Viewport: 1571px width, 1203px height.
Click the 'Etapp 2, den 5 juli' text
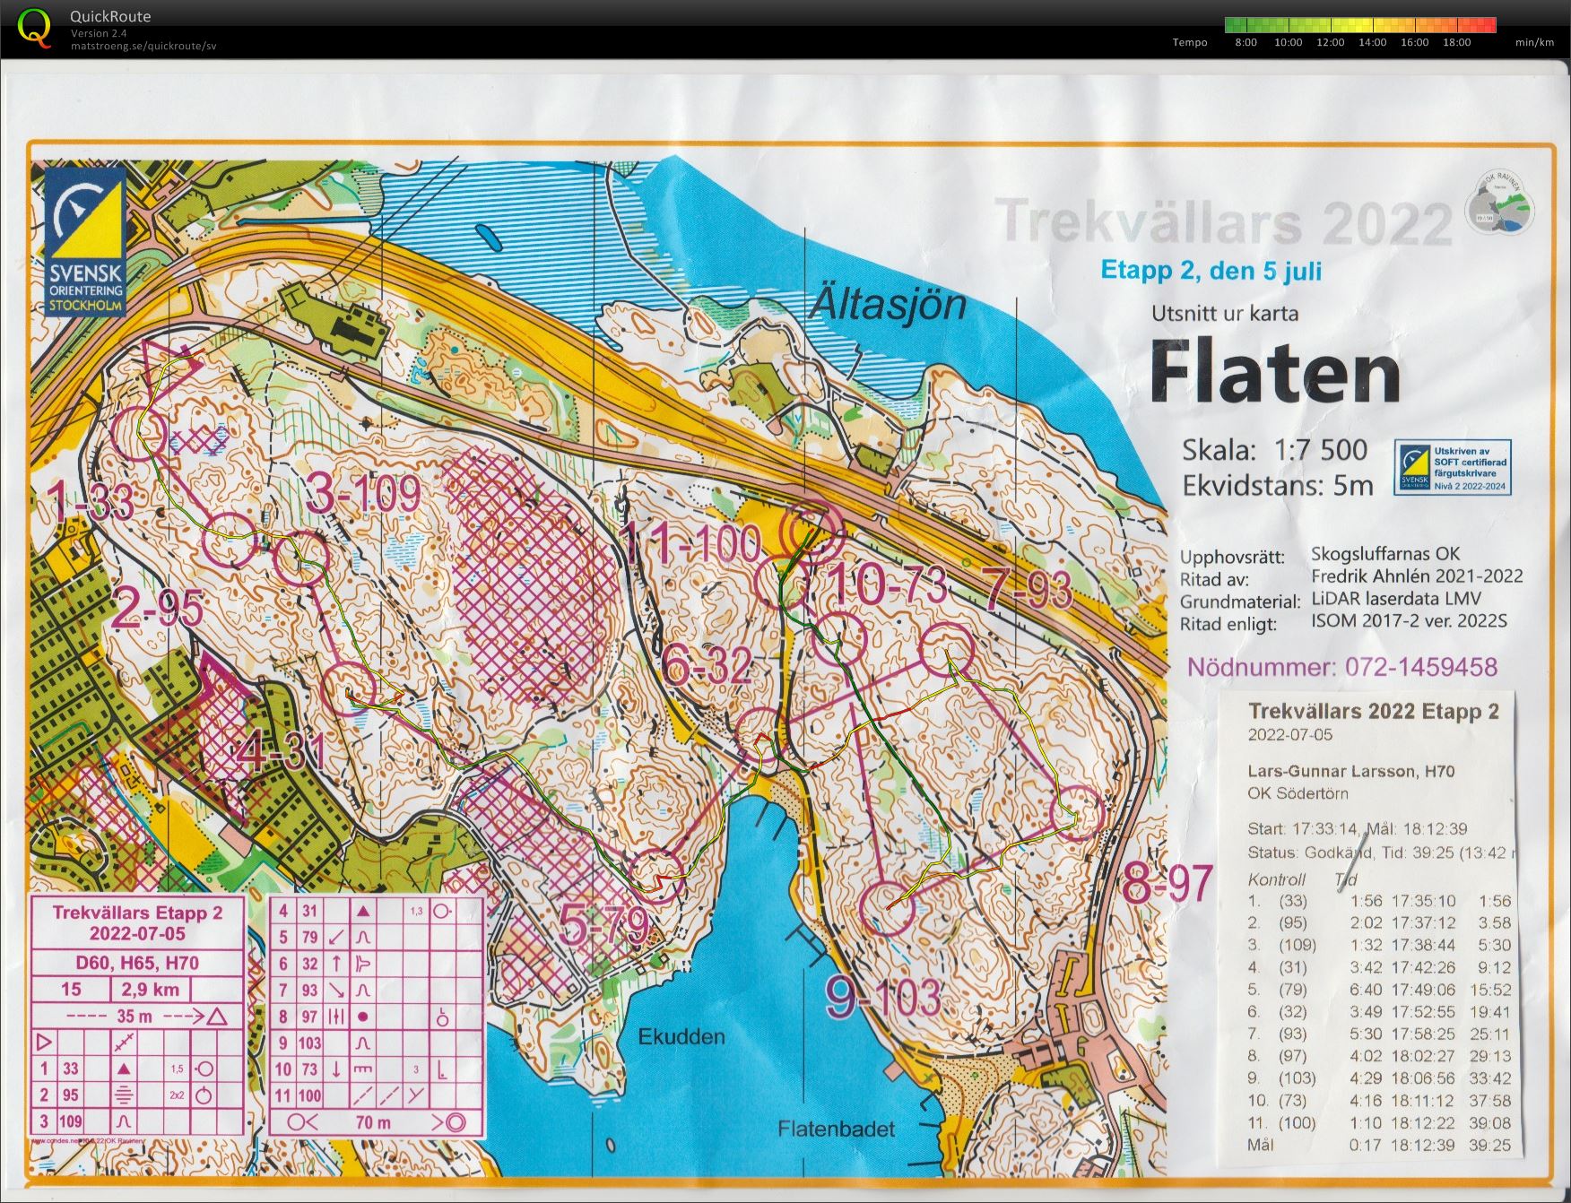point(1211,271)
